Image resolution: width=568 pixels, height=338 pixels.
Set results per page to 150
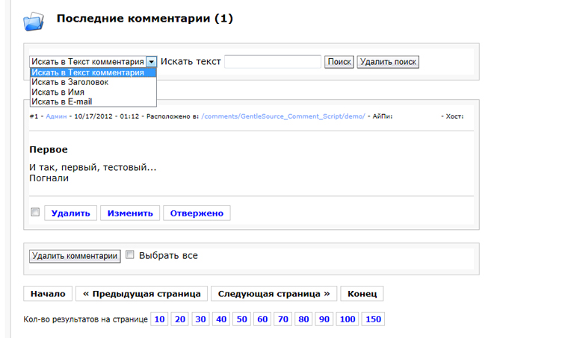373,319
